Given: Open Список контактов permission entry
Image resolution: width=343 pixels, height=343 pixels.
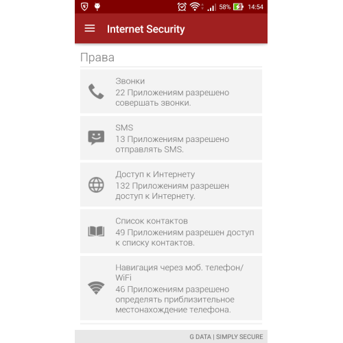Looking at the screenshot, I should [171, 231].
